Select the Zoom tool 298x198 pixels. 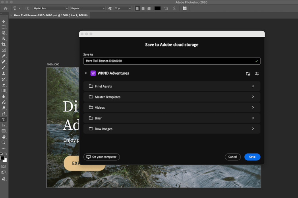[4, 142]
